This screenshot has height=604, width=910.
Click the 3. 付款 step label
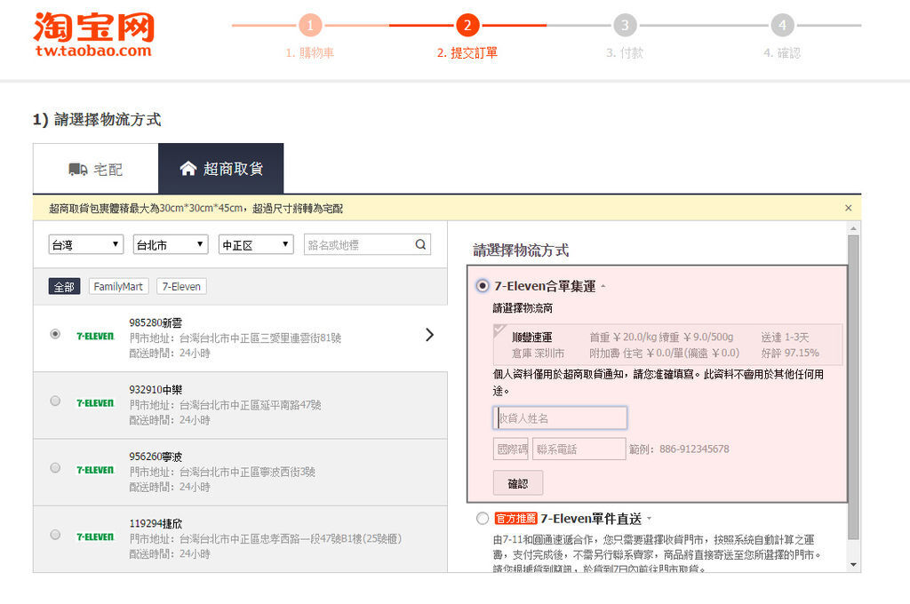click(625, 52)
